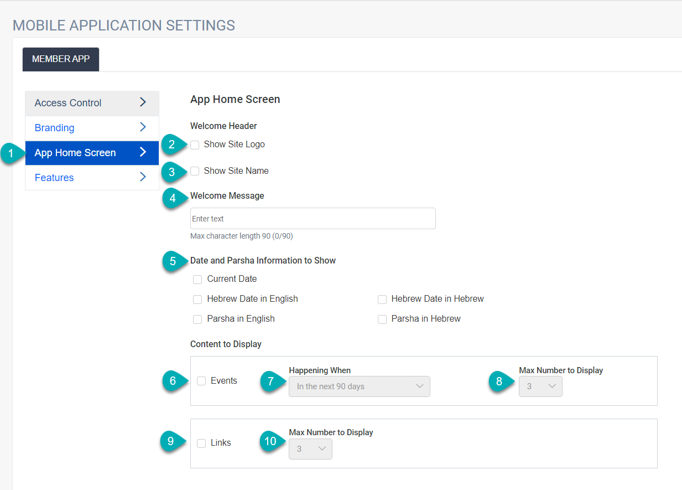Screen dimensions: 682x490
Task: Click the chevron next to Branding
Action: pos(143,128)
